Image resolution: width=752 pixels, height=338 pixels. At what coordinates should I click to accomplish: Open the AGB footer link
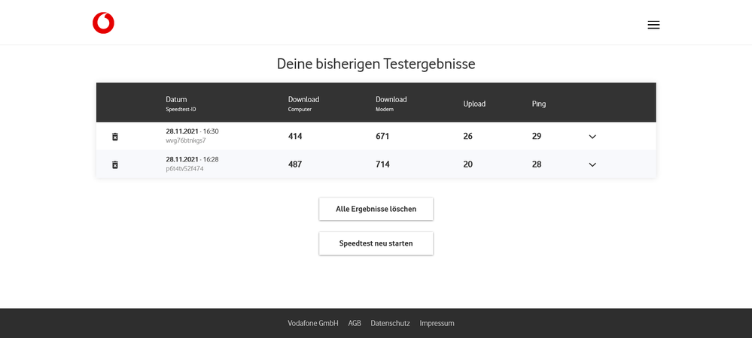click(x=355, y=323)
